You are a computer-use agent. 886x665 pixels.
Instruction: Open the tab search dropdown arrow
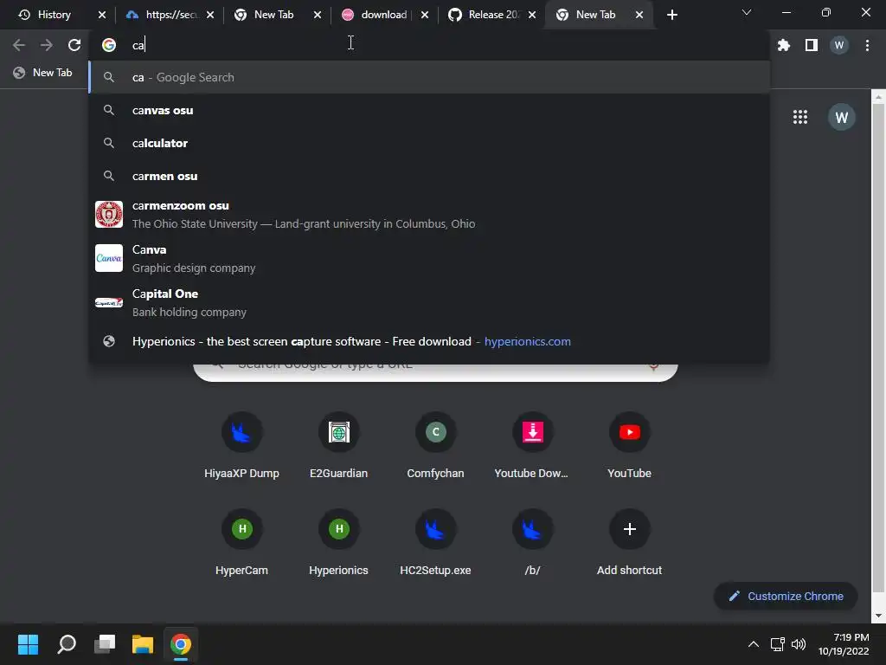(747, 12)
